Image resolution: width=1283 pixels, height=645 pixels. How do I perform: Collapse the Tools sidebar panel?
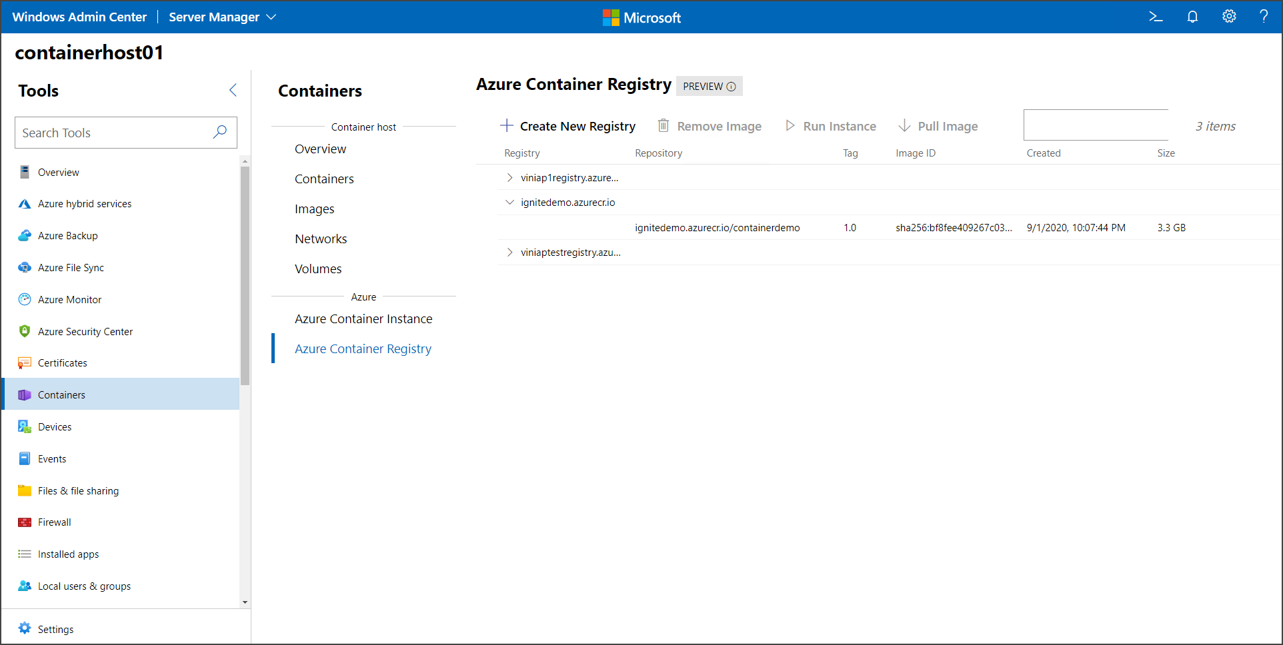pos(233,90)
